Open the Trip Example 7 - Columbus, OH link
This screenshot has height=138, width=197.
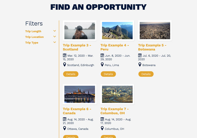[115, 111]
